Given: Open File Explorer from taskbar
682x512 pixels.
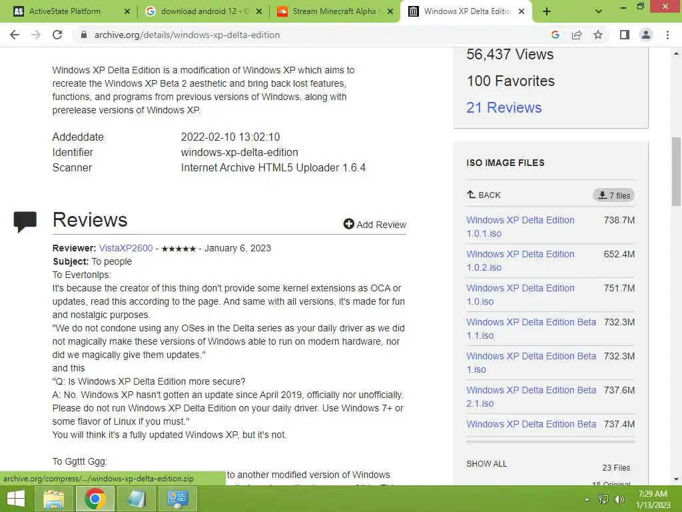Looking at the screenshot, I should [x=53, y=499].
